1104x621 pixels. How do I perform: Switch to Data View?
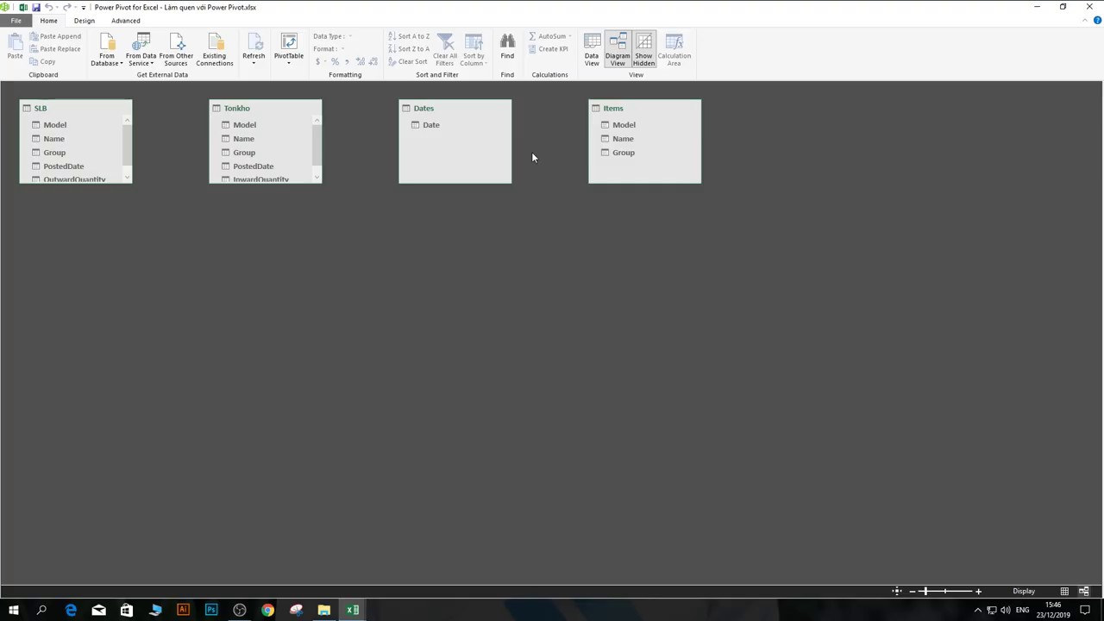(592, 50)
